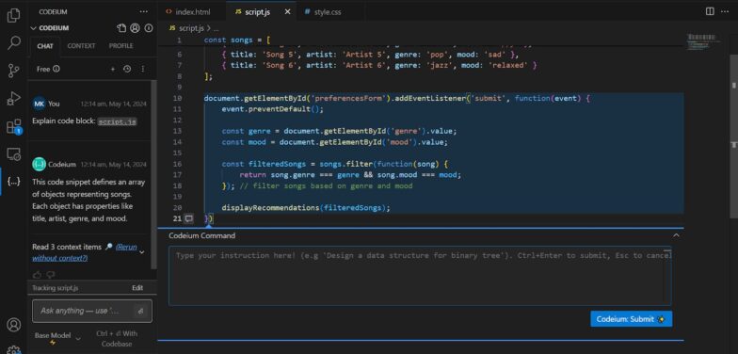
Task: Click event.preventDefault() on line 11
Action: click(x=273, y=109)
